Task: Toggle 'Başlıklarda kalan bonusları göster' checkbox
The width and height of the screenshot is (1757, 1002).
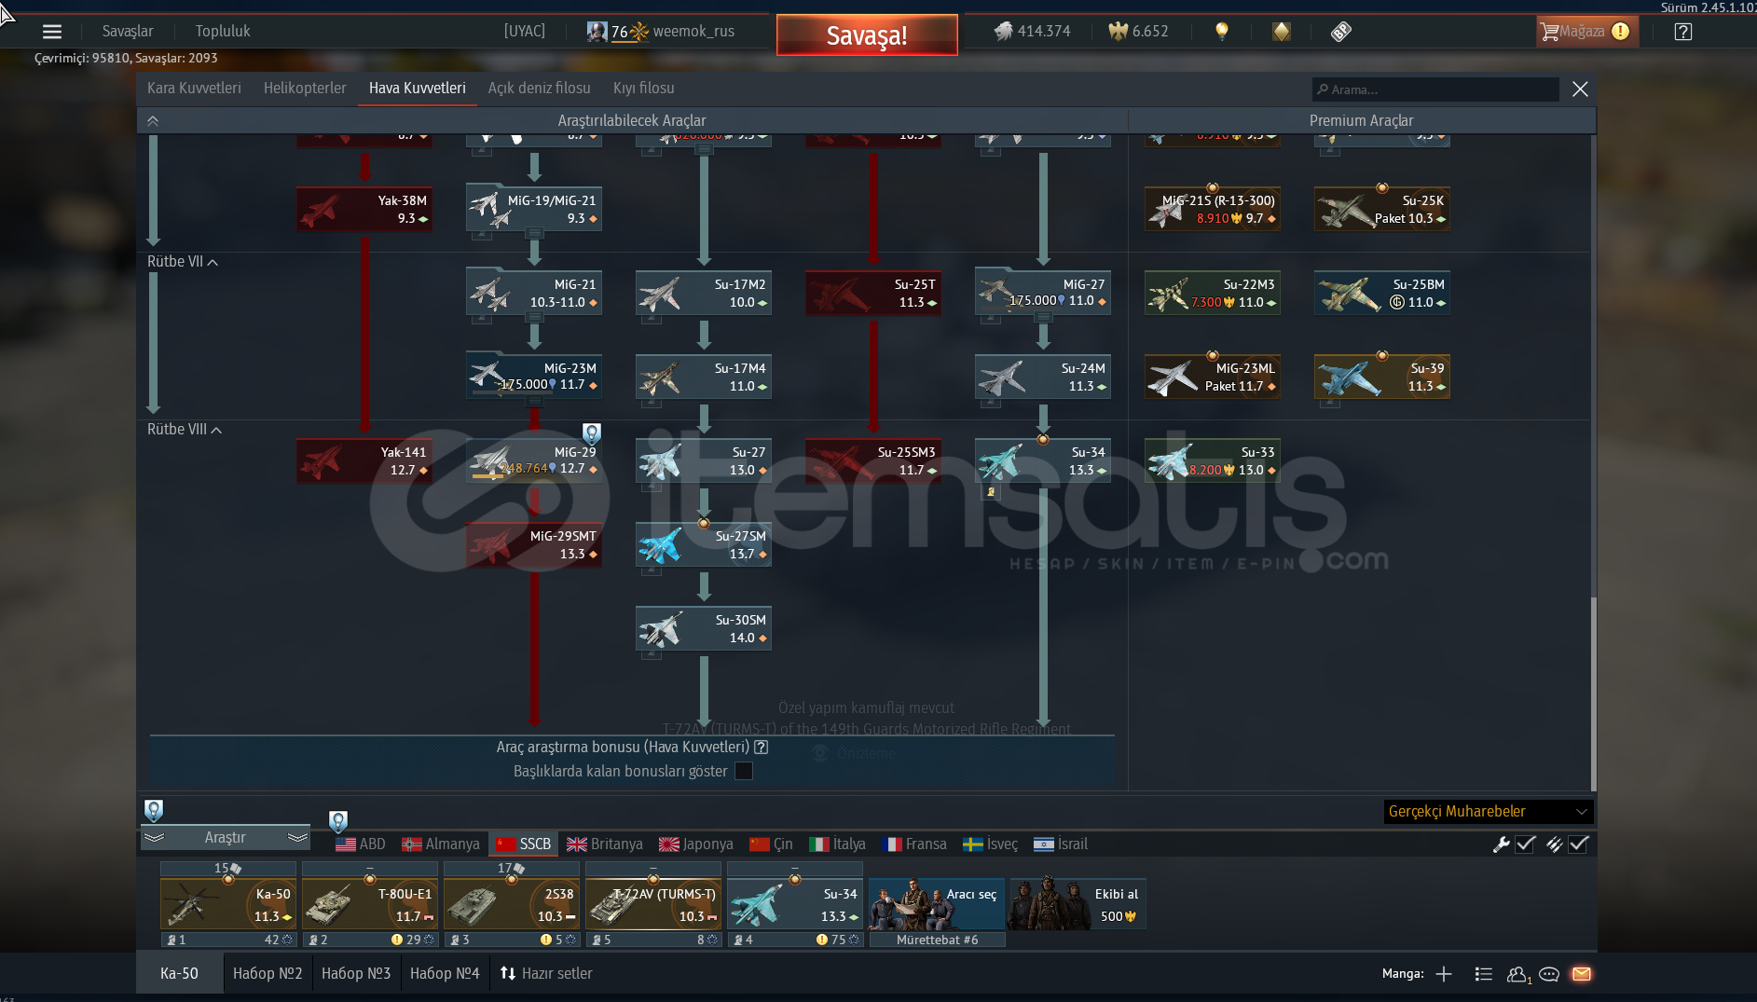Action: tap(744, 771)
